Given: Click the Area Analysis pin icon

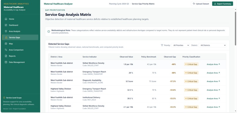Looking at the screenshot, I should tap(6, 31).
